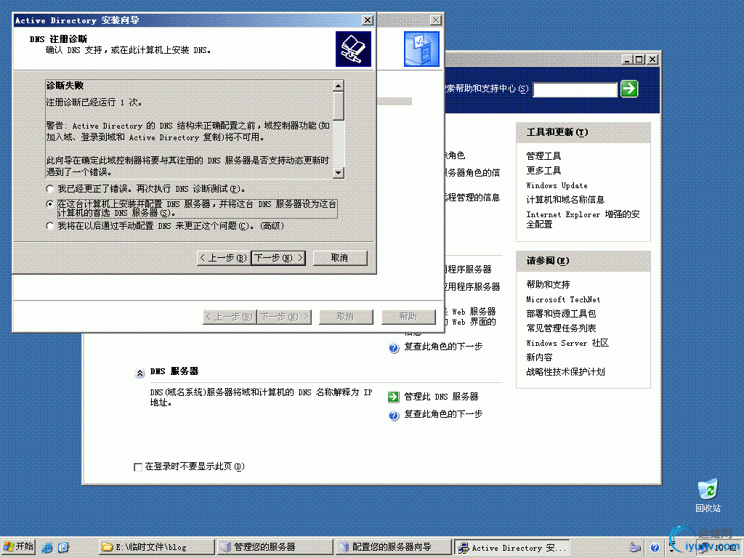
Task: Click 工具和更新 panel header
Action: click(583, 132)
